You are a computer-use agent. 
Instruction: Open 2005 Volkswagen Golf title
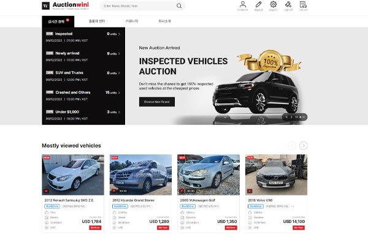click(x=197, y=200)
